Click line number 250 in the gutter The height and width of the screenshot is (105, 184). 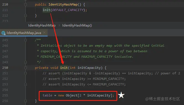tap(5, 68)
